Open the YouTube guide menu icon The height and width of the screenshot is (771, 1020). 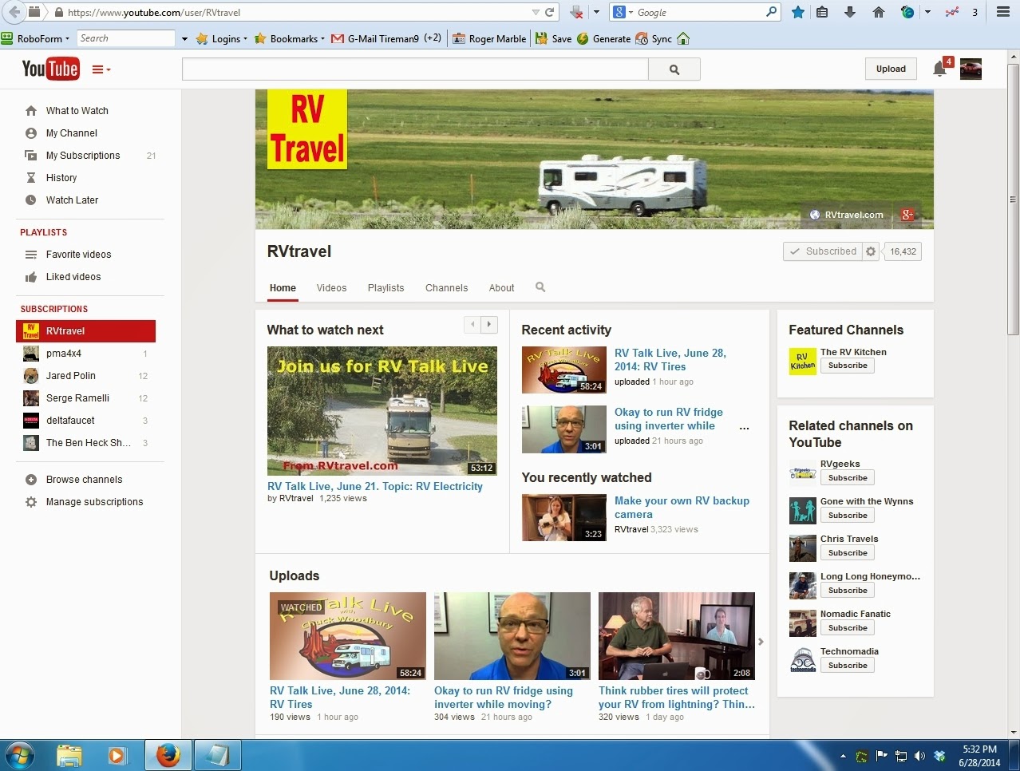click(x=101, y=69)
